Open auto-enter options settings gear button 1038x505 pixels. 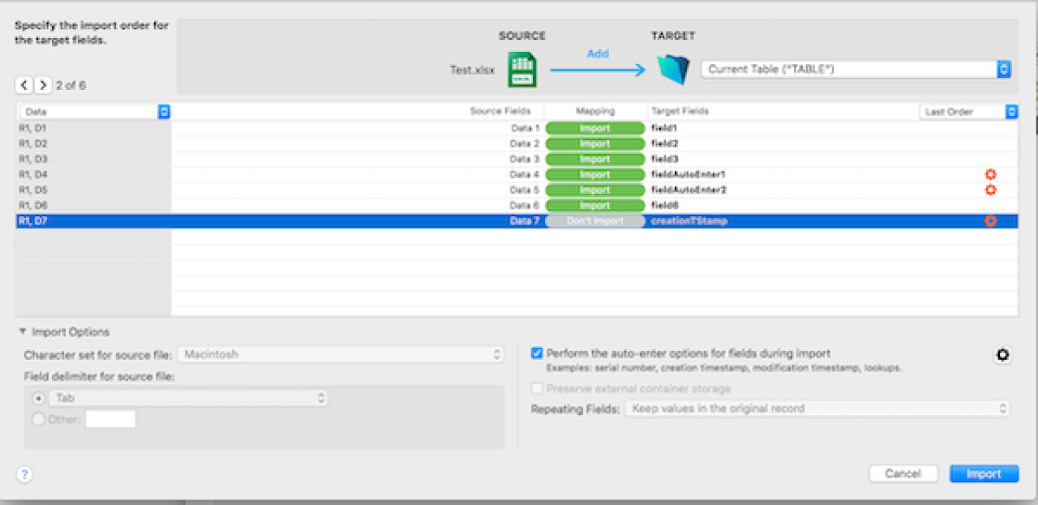(x=1003, y=355)
